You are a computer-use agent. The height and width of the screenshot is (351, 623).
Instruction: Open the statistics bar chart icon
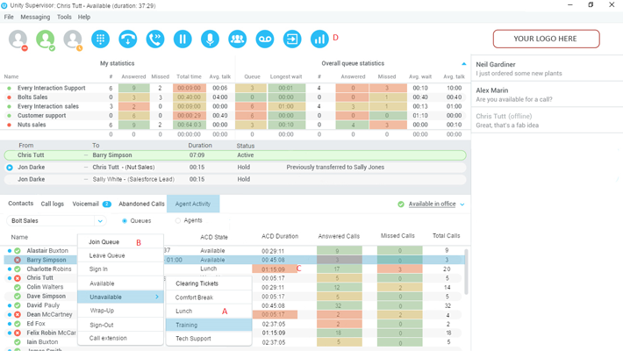(319, 39)
